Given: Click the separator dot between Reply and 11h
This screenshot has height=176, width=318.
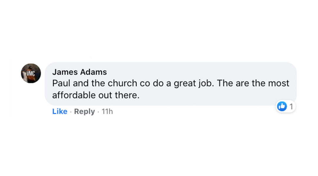Looking at the screenshot, I should pos(98,112).
